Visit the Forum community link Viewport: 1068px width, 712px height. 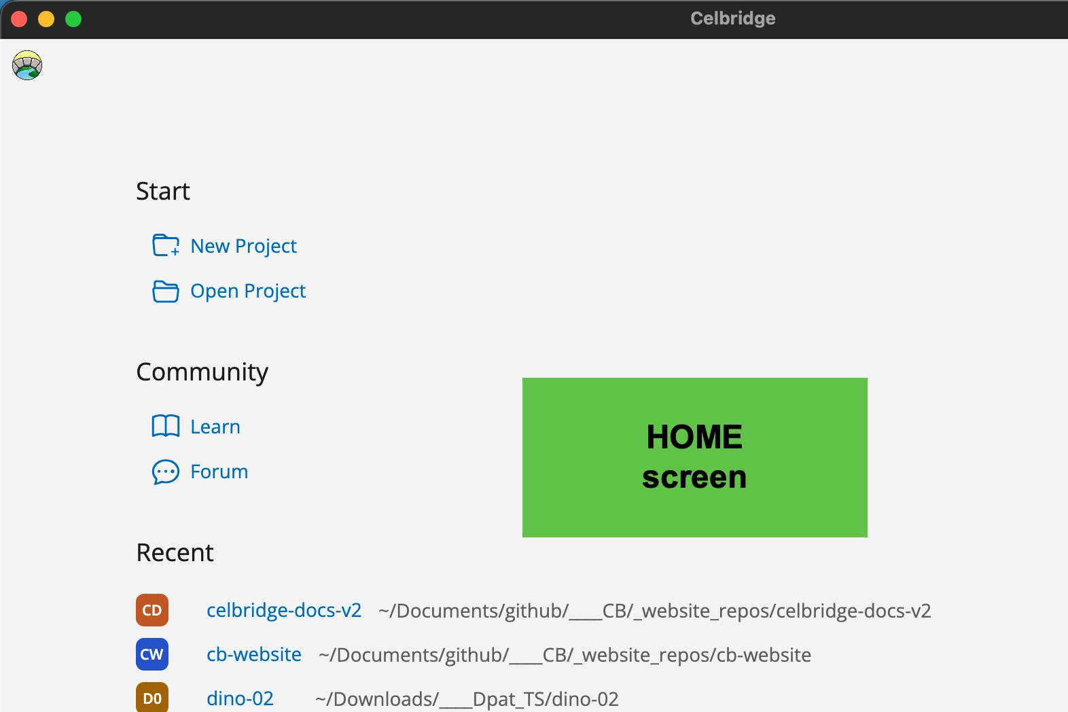coord(219,471)
